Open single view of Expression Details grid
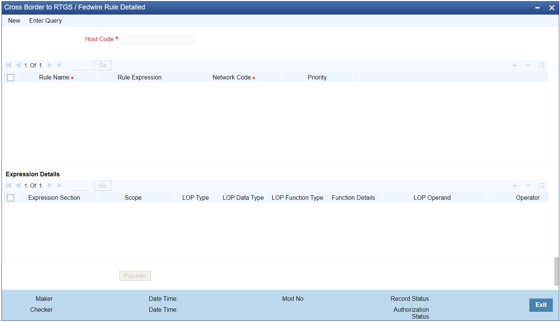This screenshot has width=560, height=322. click(x=541, y=186)
